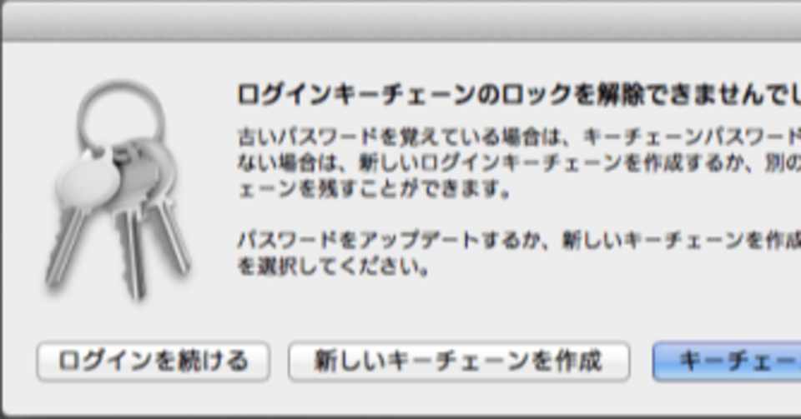
Task: Click the Keychain Access keys icon
Action: point(118,190)
